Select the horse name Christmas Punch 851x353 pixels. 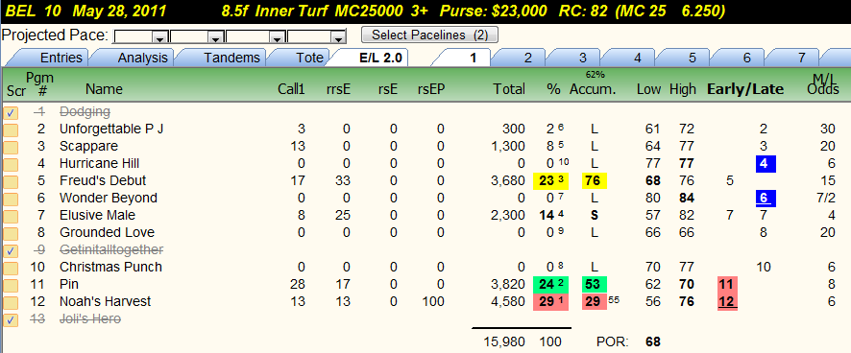(110, 267)
